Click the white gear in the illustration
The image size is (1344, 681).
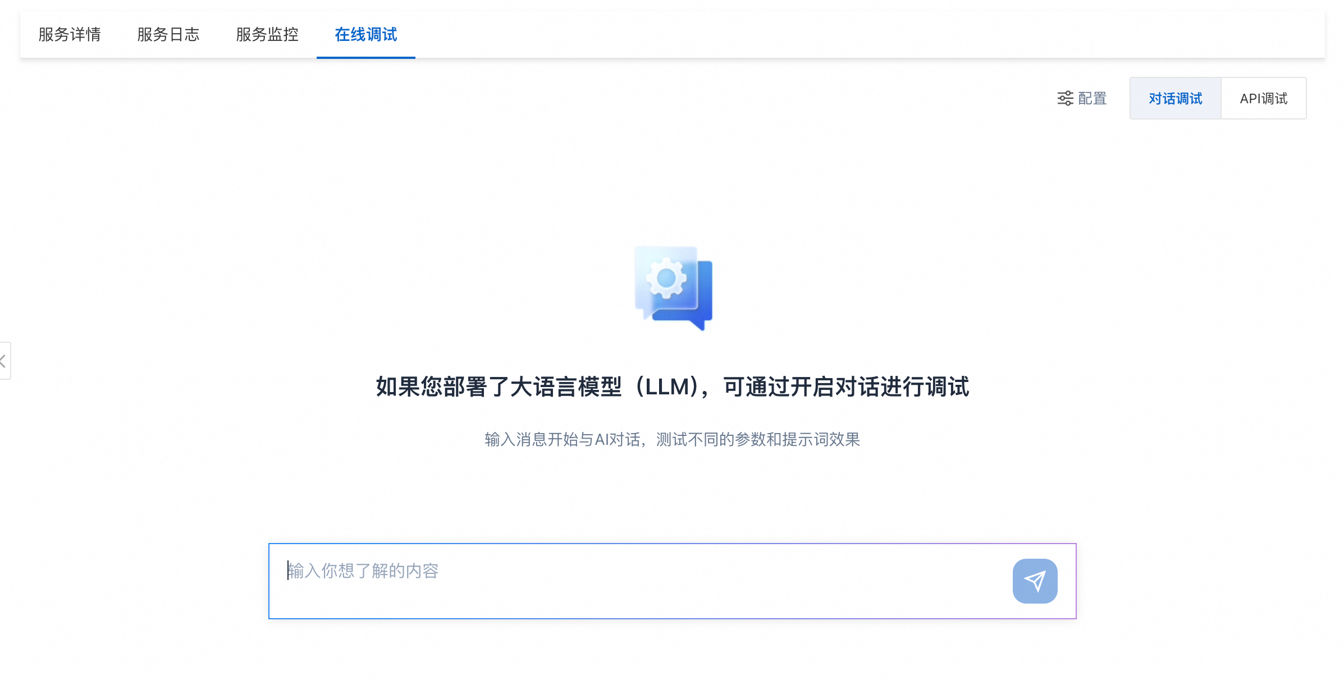[x=666, y=278]
